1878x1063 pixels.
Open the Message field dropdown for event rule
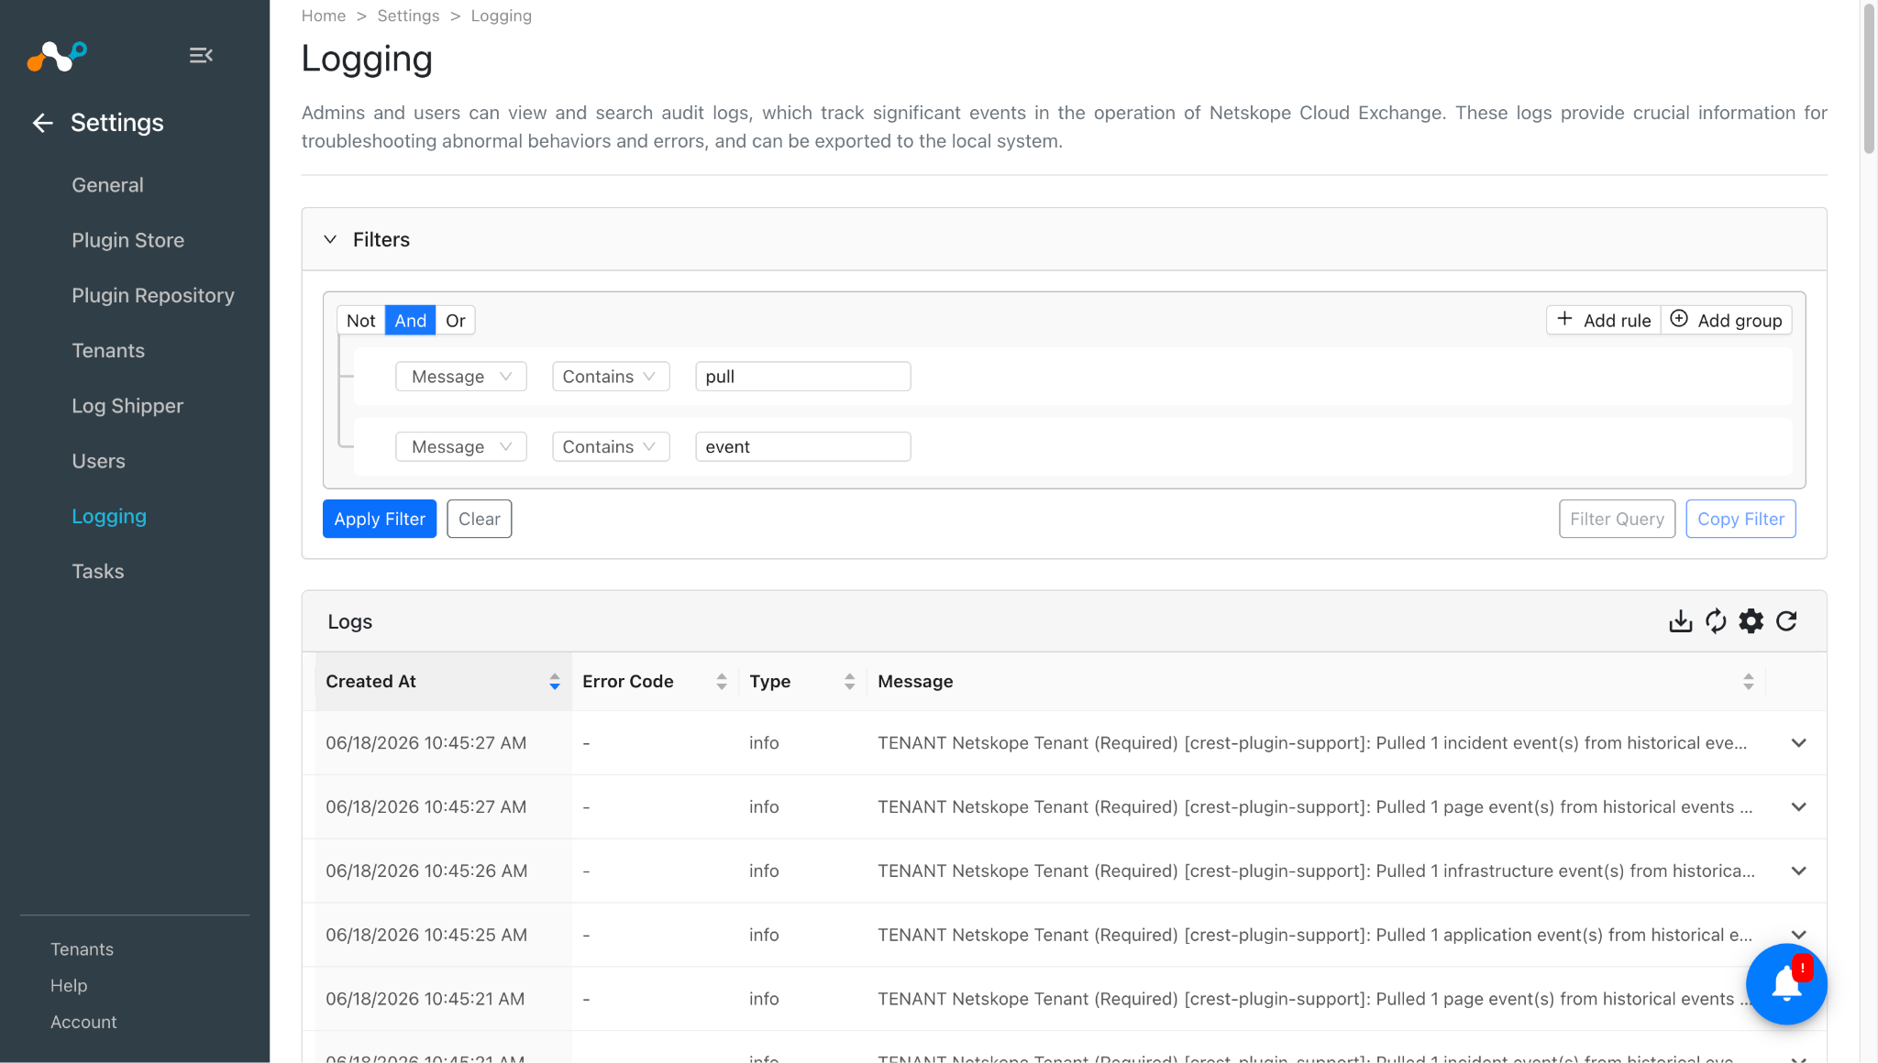click(x=461, y=447)
